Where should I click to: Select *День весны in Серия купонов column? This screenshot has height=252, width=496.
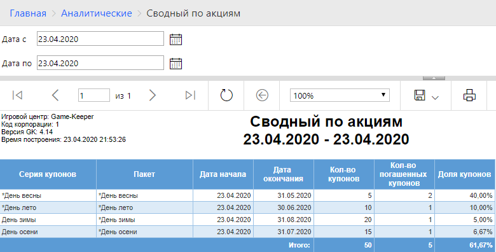(x=22, y=195)
